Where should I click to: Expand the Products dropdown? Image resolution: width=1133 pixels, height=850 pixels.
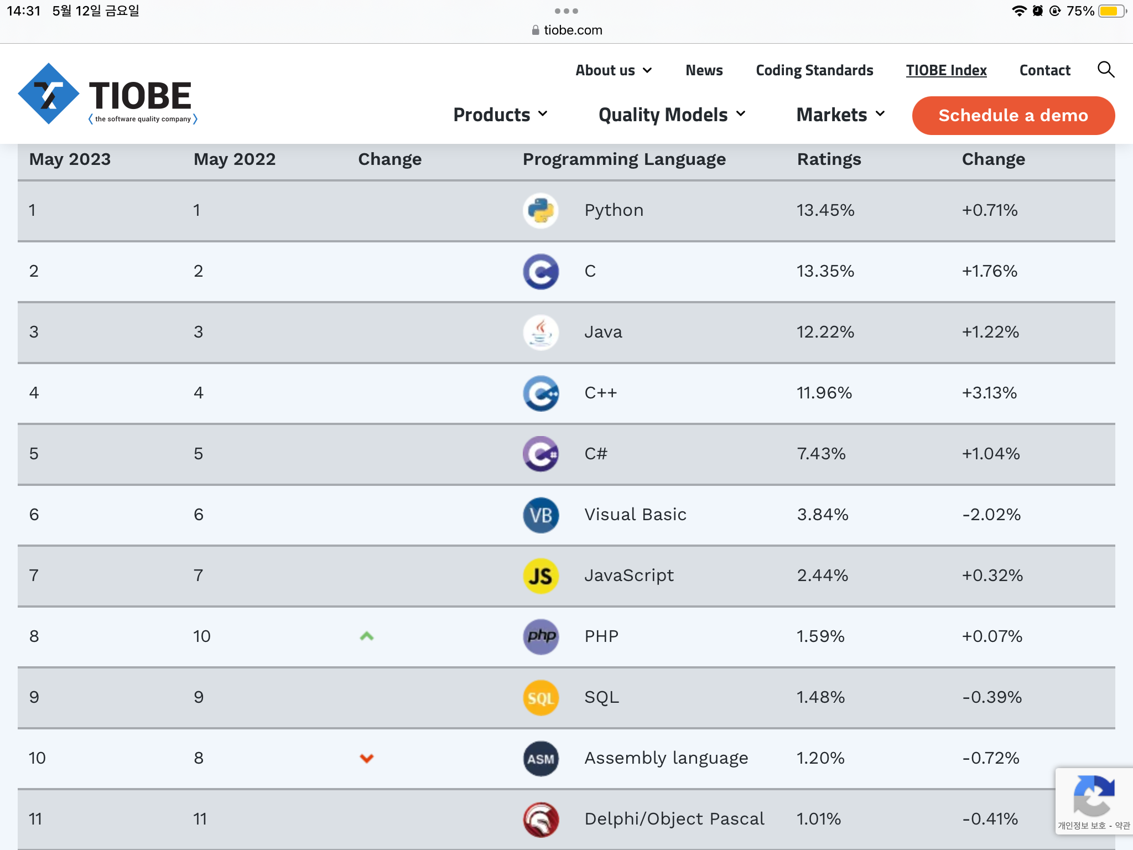coord(500,115)
